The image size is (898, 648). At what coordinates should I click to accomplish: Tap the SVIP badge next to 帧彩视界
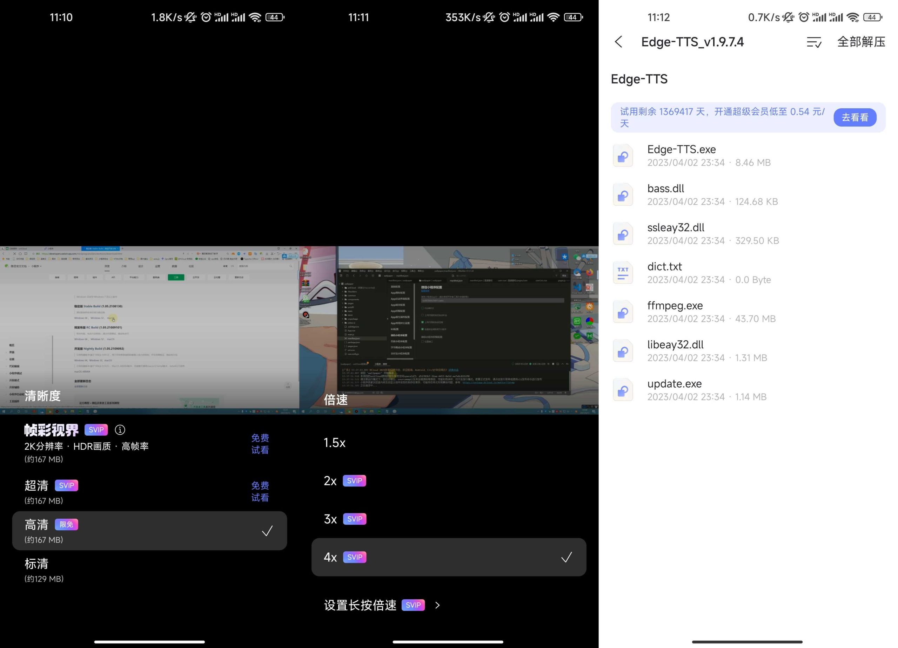point(96,430)
